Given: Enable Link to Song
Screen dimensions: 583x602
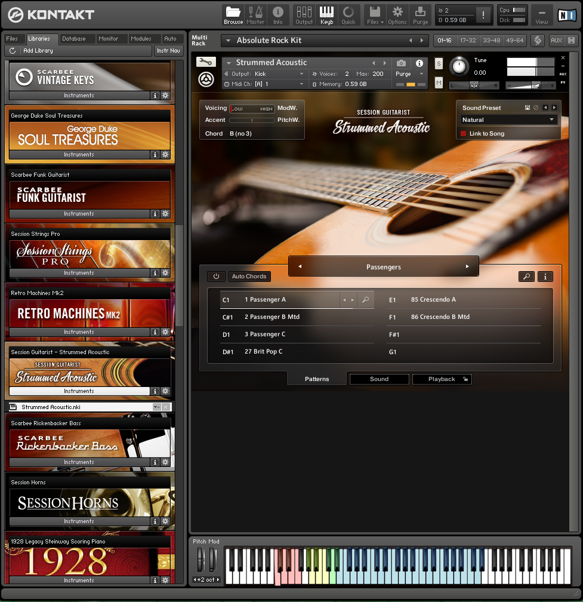Looking at the screenshot, I should point(463,134).
